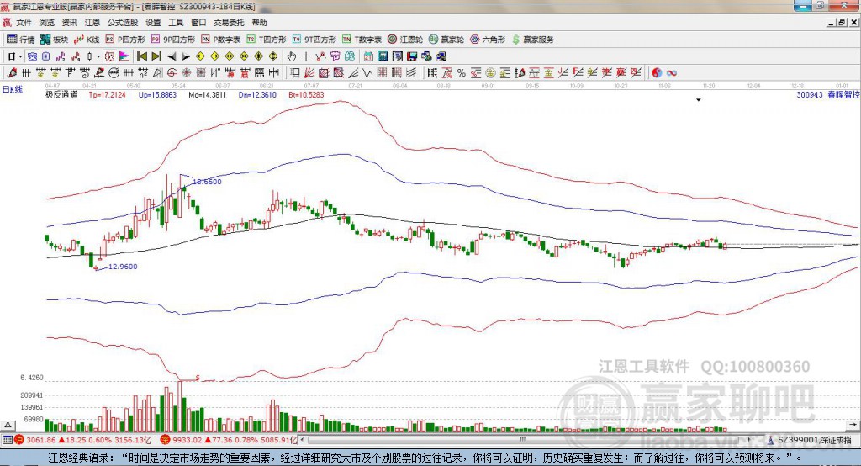This screenshot has width=861, height=466.
Task: Open the calculator icon
Action: click(383, 56)
